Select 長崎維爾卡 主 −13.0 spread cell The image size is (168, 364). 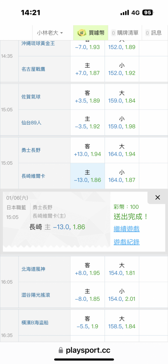point(87,176)
